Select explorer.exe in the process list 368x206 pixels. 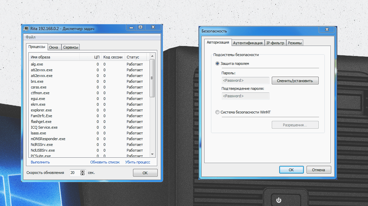click(x=41, y=110)
